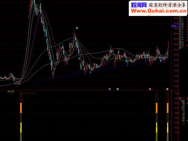
Task: Click the cyan info marker beside 财
Action: [118, 89]
